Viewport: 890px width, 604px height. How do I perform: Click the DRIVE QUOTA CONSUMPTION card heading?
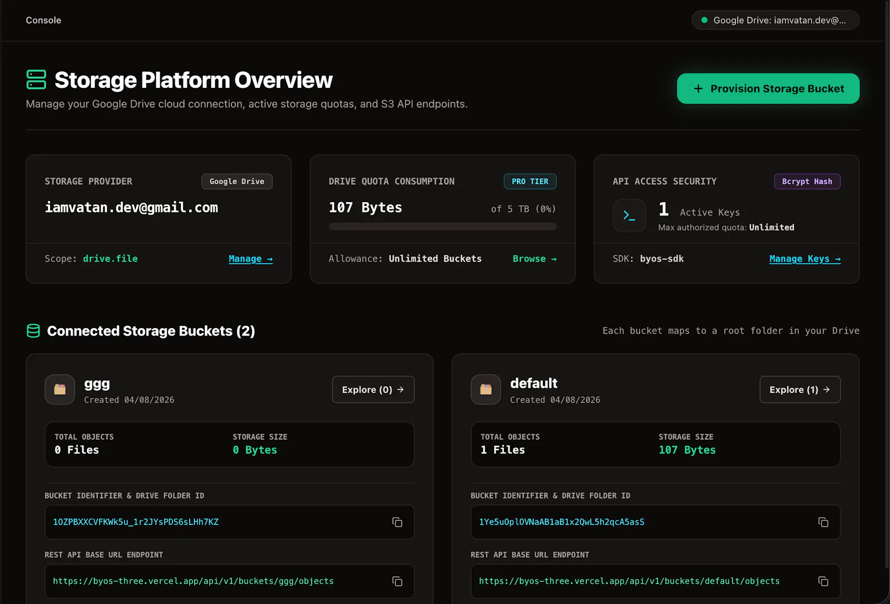pos(392,181)
